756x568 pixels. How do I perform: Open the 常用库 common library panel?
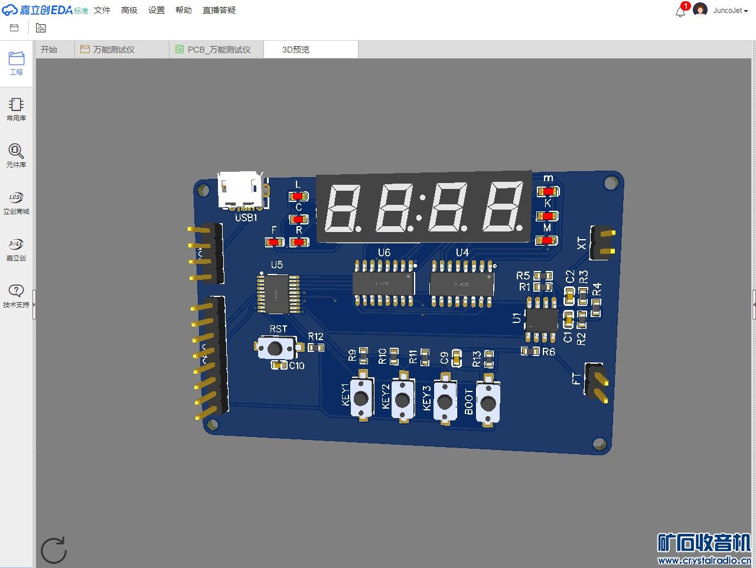click(x=16, y=109)
